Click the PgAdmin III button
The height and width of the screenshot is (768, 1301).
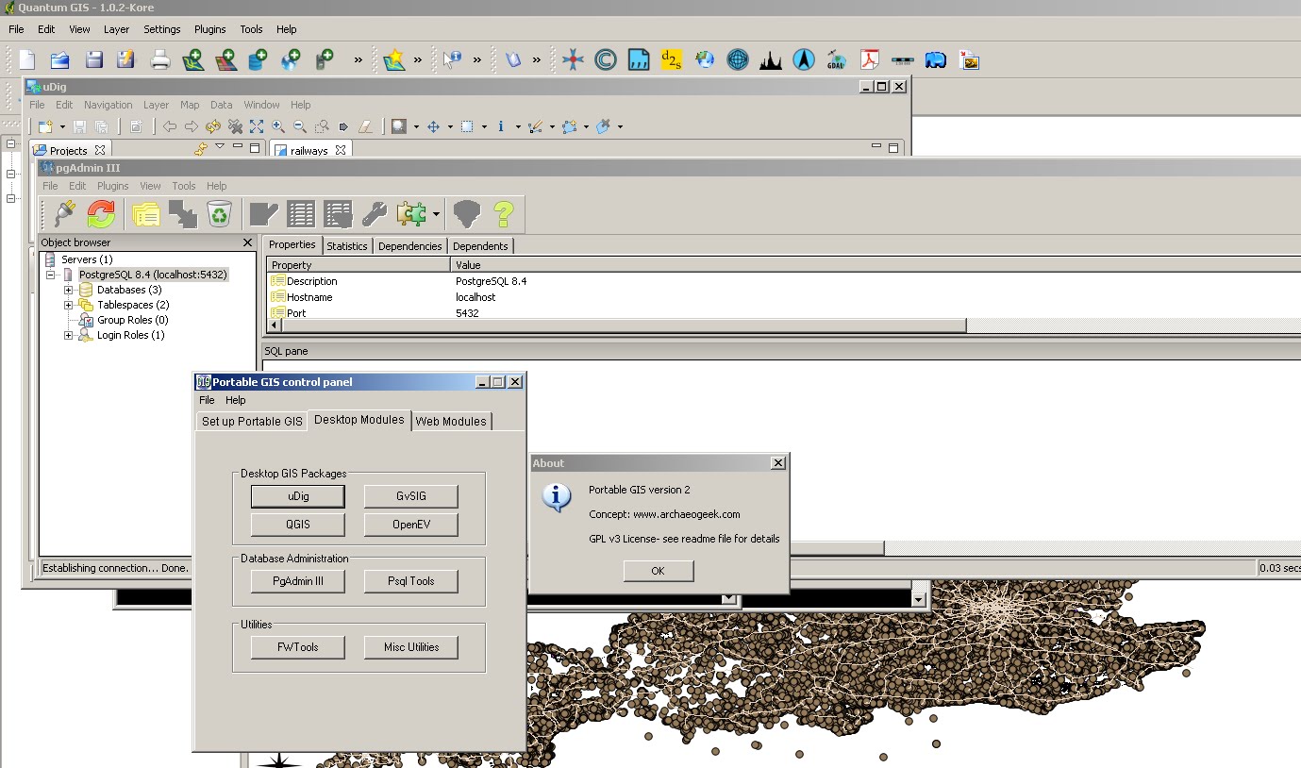[x=298, y=581]
